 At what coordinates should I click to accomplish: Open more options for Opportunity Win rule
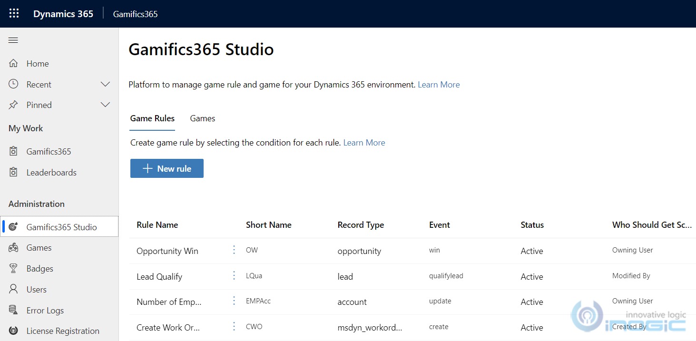234,250
